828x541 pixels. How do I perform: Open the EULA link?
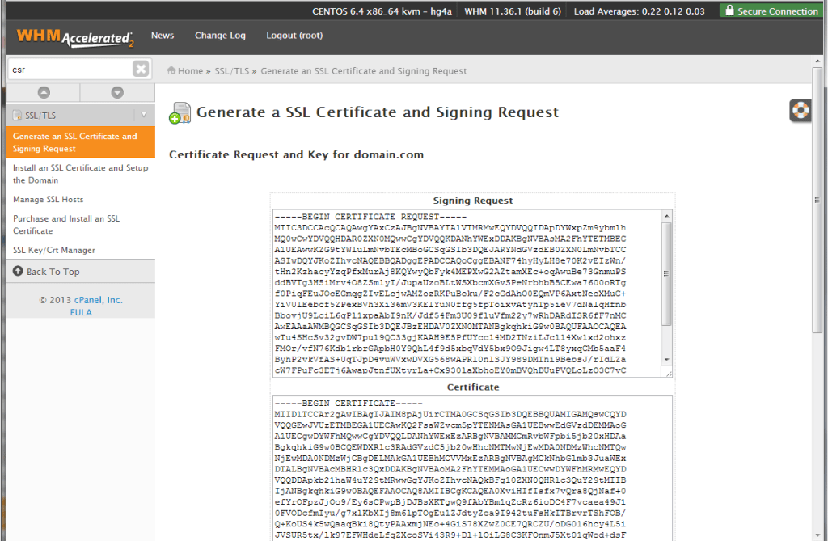(x=81, y=312)
